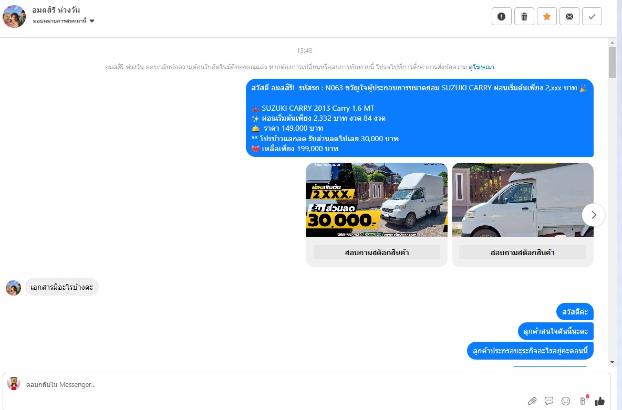Delete conversation using trash icon
This screenshot has width=622, height=410.
[524, 16]
